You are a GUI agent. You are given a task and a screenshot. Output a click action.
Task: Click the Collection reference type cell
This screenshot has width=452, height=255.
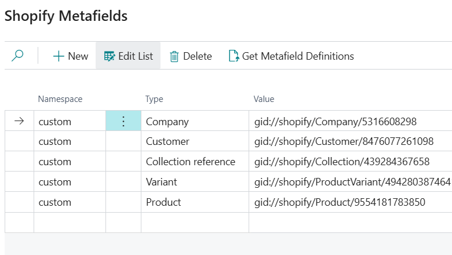pyautogui.click(x=195, y=162)
